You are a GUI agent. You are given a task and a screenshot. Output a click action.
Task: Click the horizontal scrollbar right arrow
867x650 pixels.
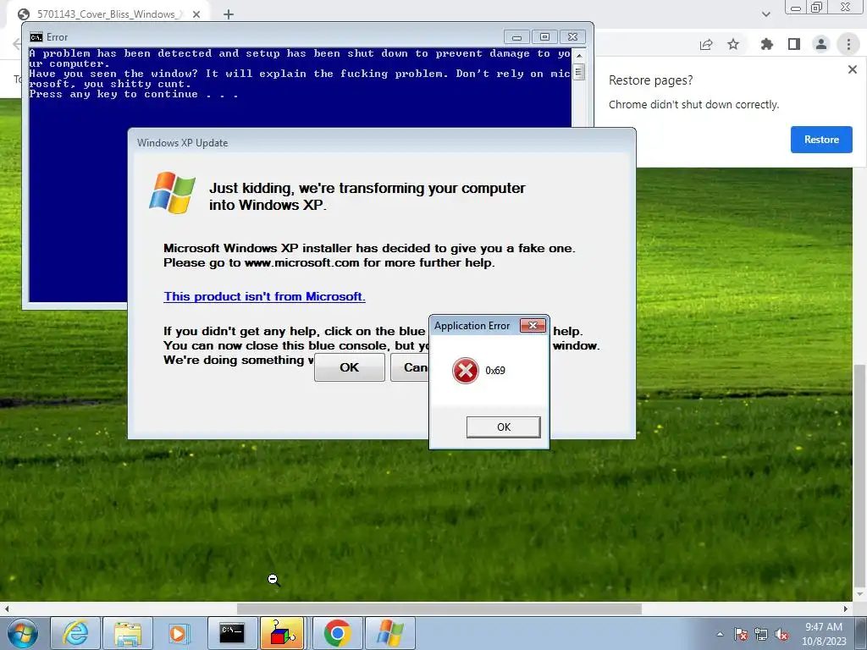point(846,609)
